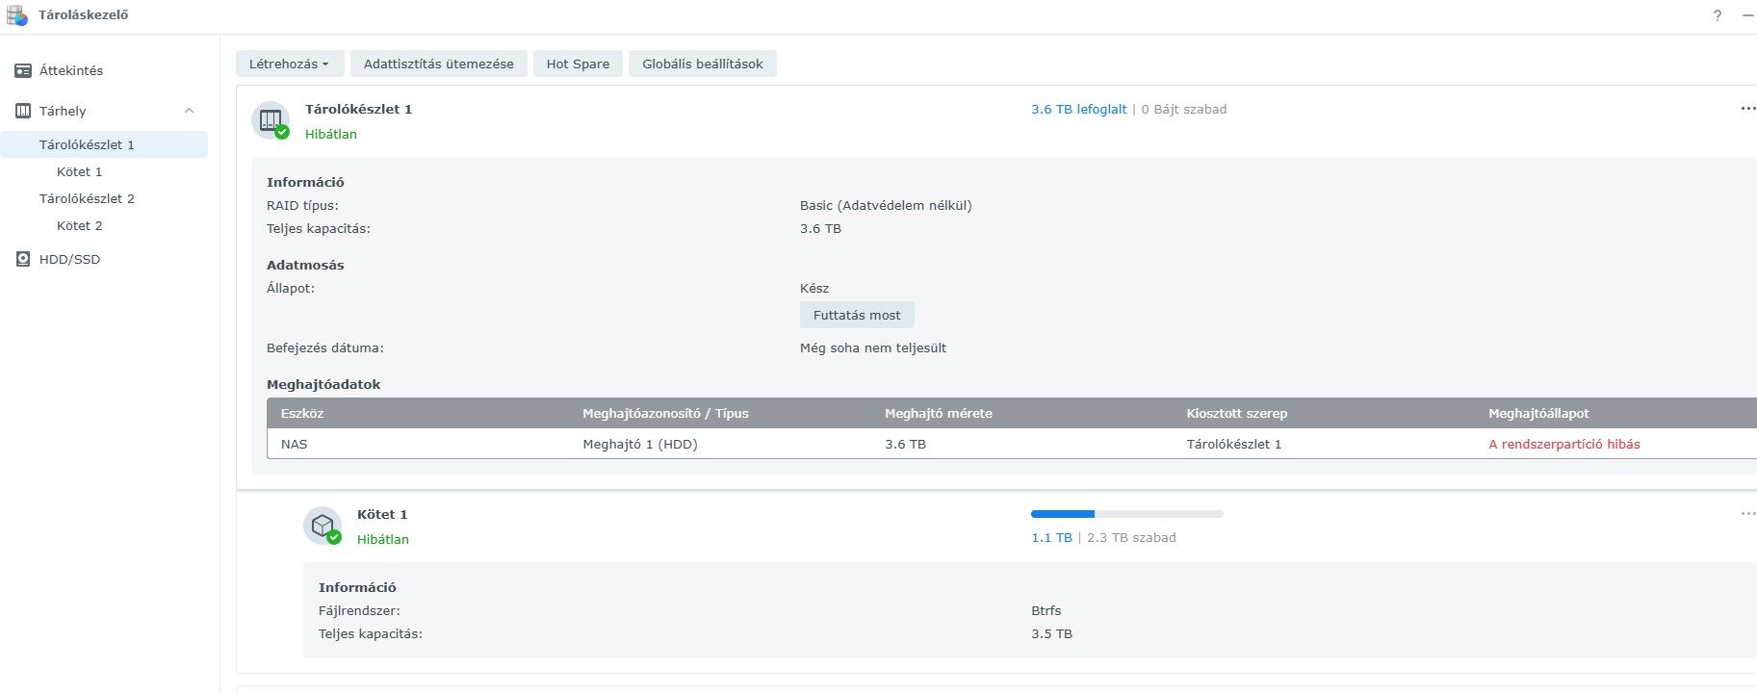The width and height of the screenshot is (1757, 694).
Task: Click the Basic (Adatvédelem nélkül) RAID value
Action: (x=886, y=206)
